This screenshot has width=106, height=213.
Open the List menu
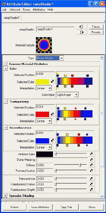pyautogui.click(x=4, y=10)
